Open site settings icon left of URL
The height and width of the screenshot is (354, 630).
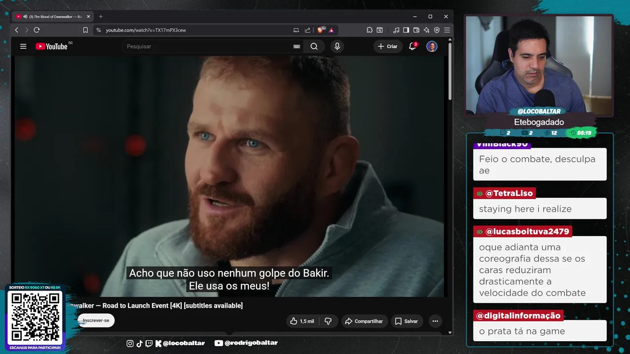click(x=98, y=30)
